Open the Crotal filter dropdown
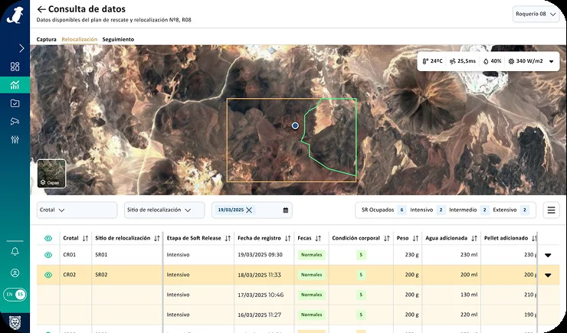The width and height of the screenshot is (567, 333). 77,210
